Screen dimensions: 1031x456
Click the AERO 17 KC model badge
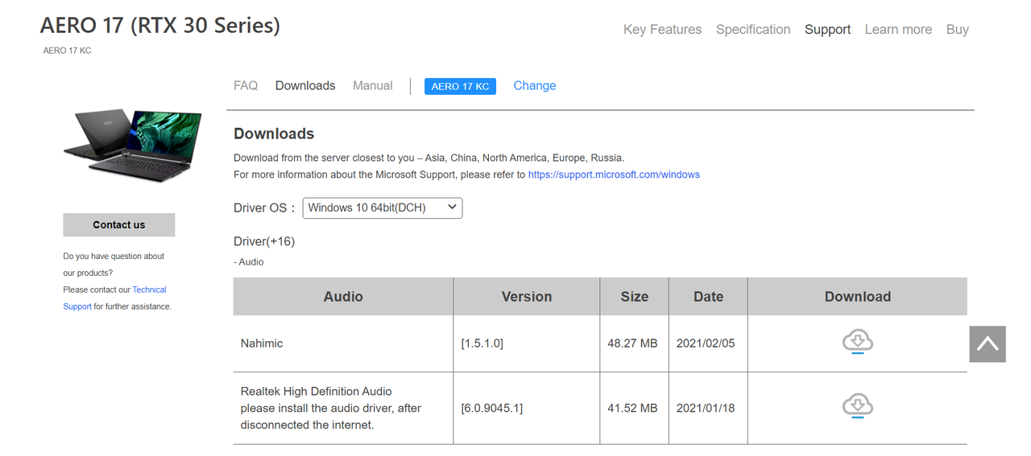click(x=460, y=86)
